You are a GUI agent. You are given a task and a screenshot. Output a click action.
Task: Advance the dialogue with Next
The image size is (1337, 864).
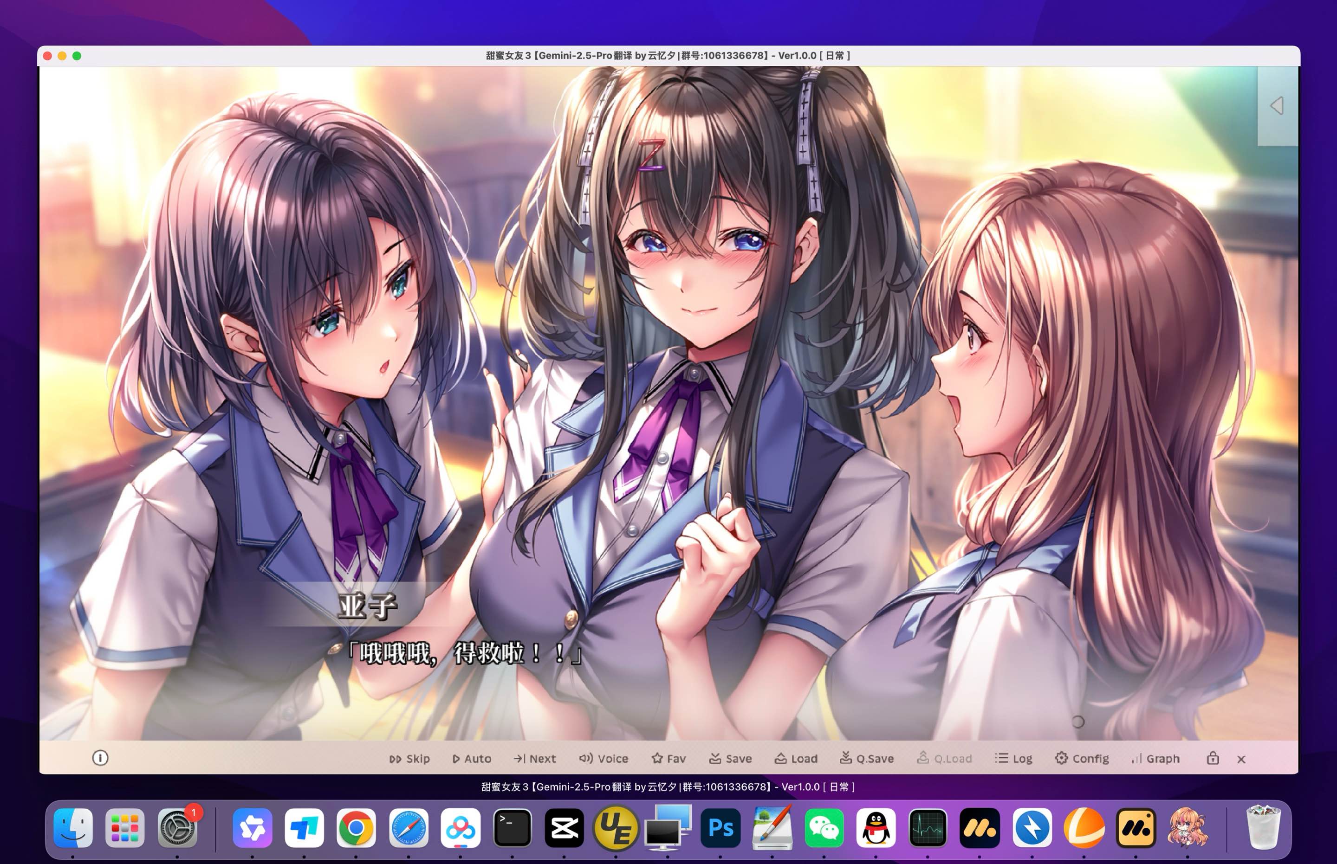point(534,759)
